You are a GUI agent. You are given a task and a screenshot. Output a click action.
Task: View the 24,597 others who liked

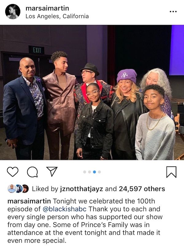[x=142, y=189]
